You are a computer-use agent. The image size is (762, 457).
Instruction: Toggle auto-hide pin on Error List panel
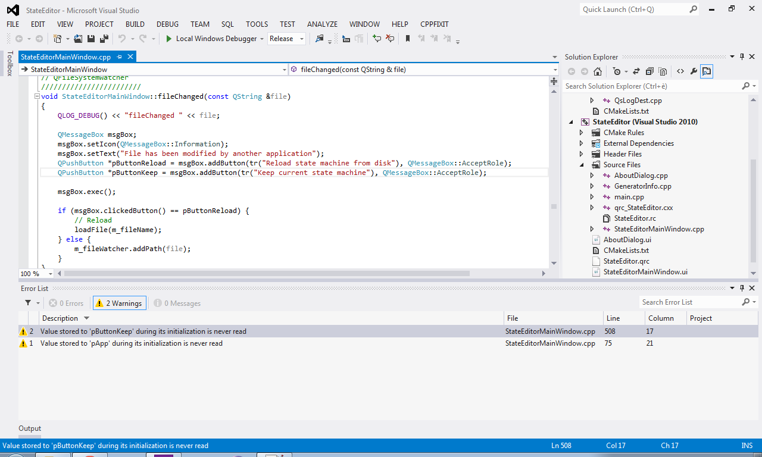point(742,288)
